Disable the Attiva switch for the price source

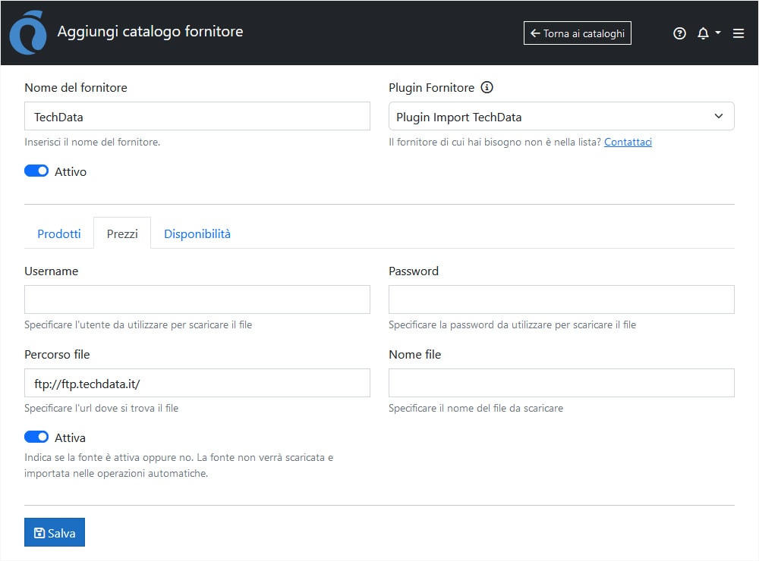(x=36, y=437)
